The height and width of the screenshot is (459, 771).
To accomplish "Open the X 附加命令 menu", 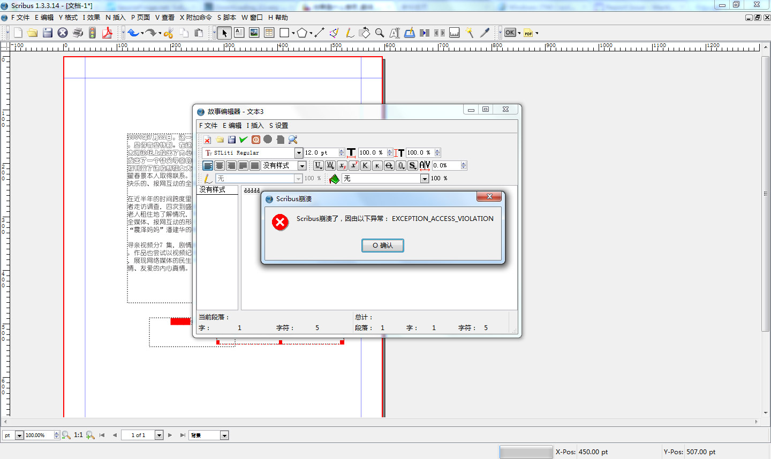I will [195, 18].
